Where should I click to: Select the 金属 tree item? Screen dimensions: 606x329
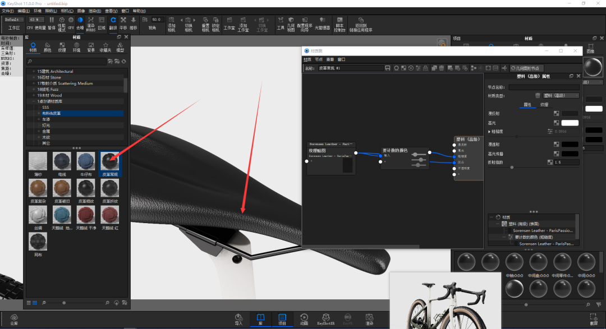[46, 131]
